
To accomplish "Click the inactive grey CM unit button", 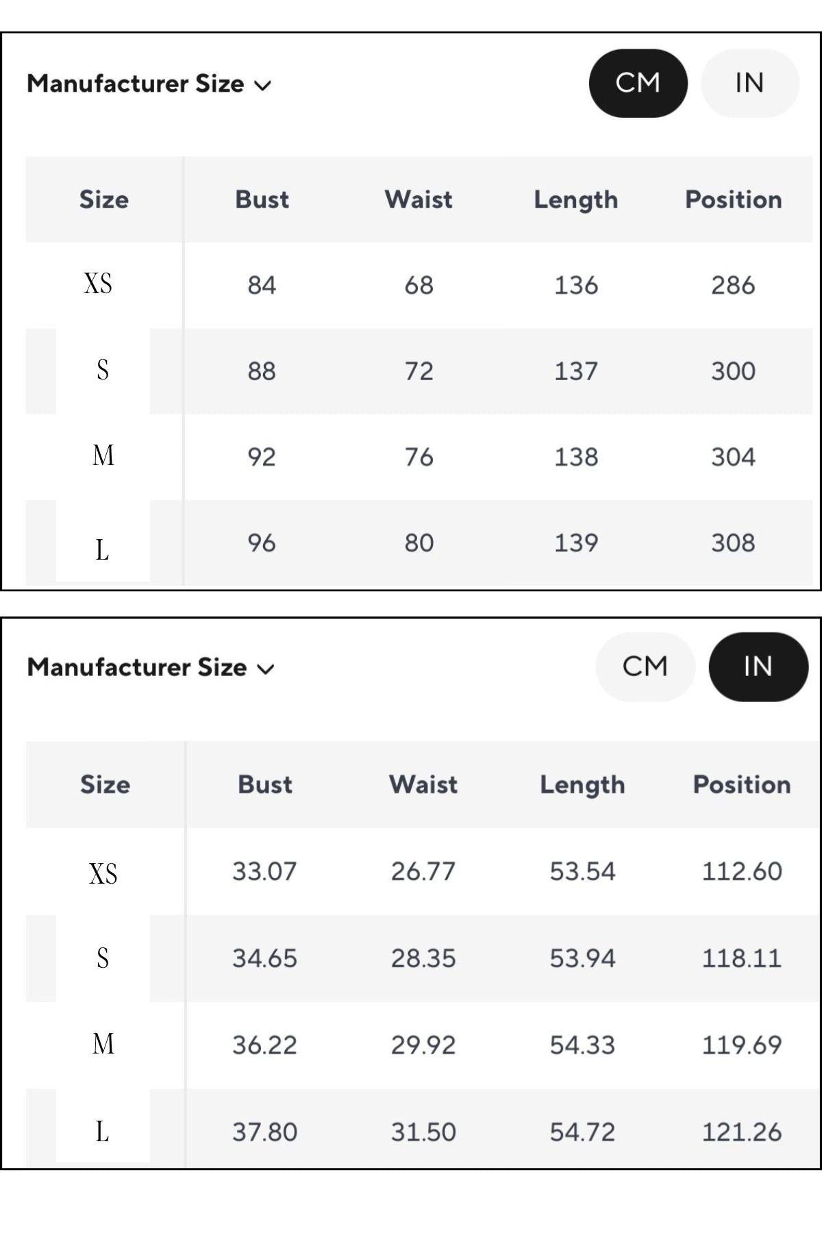I will click(x=645, y=667).
